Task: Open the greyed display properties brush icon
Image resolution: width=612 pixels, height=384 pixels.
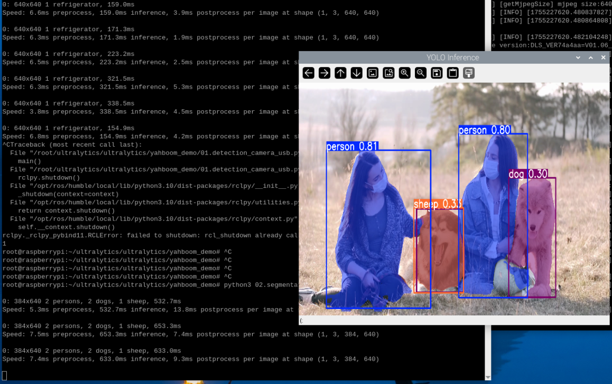Action: tap(469, 73)
